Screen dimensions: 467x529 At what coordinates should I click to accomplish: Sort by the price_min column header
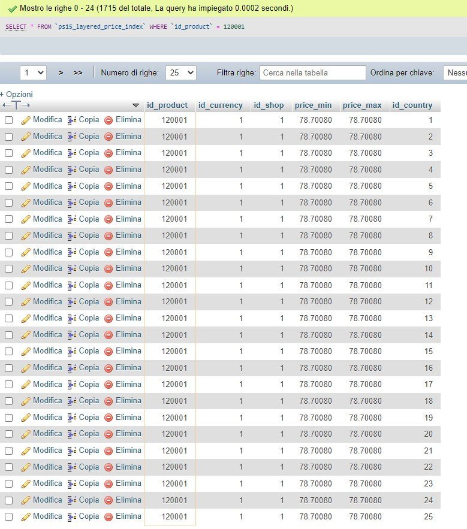[313, 105]
